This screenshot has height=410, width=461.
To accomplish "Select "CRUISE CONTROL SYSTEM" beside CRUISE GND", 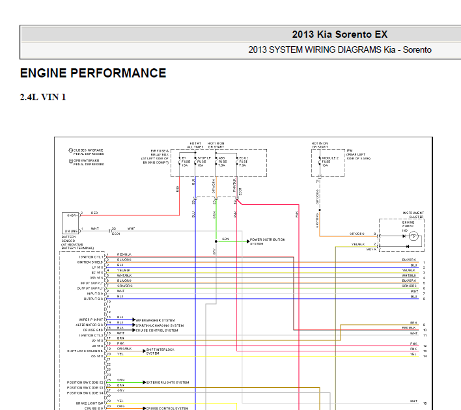I will [x=157, y=331].
